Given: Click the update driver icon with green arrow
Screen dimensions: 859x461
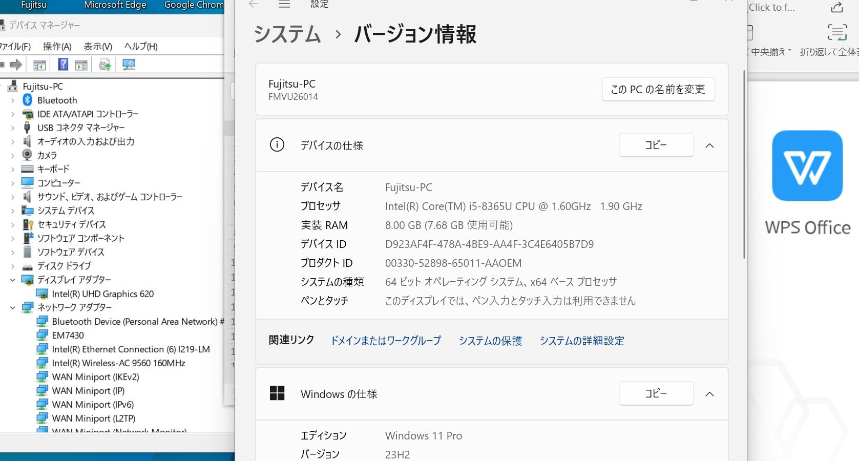Looking at the screenshot, I should pyautogui.click(x=104, y=65).
